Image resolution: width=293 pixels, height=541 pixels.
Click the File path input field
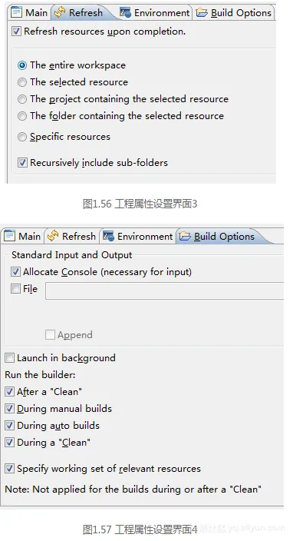[x=164, y=290]
